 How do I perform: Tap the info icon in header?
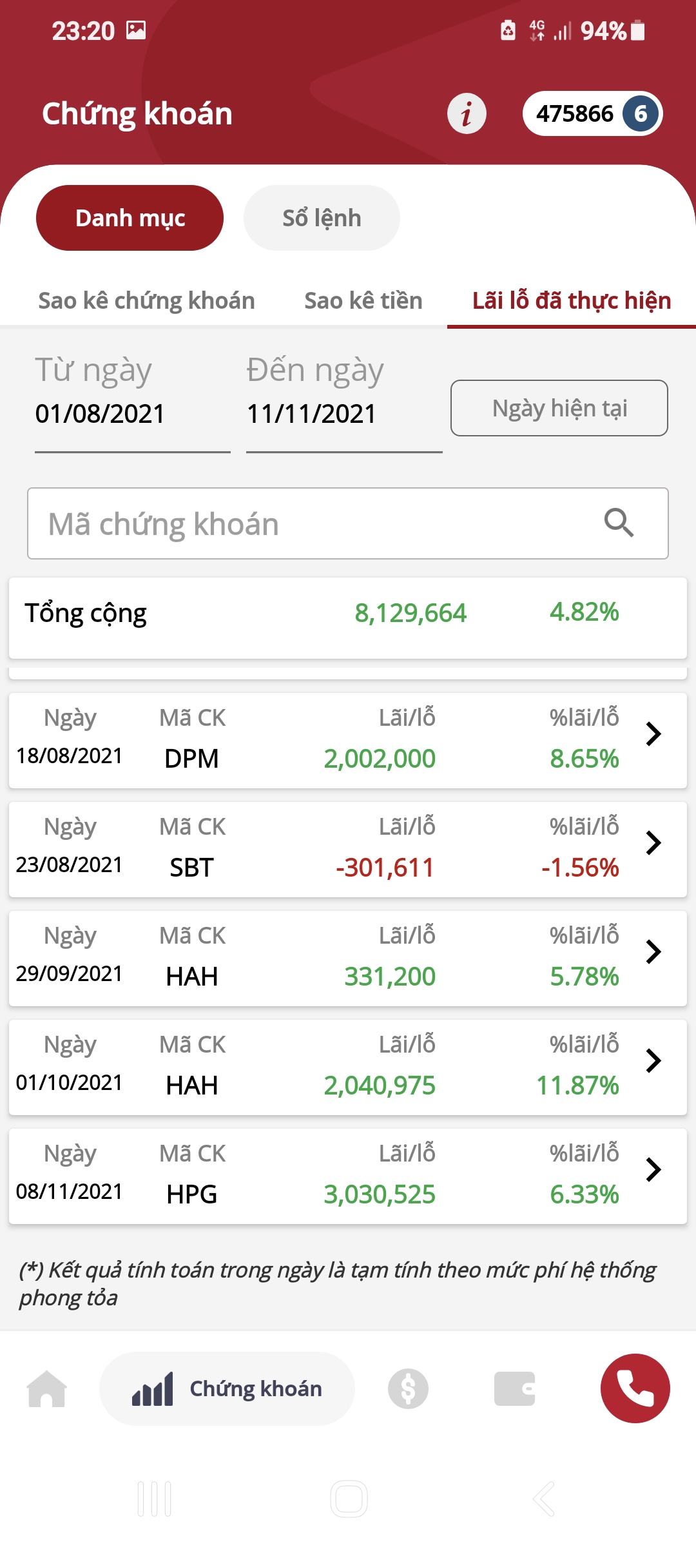point(467,114)
